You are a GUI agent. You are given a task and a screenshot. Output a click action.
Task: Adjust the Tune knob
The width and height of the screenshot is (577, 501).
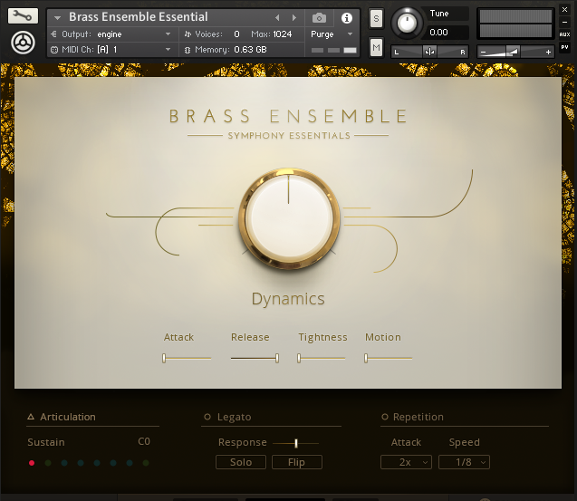(x=407, y=23)
